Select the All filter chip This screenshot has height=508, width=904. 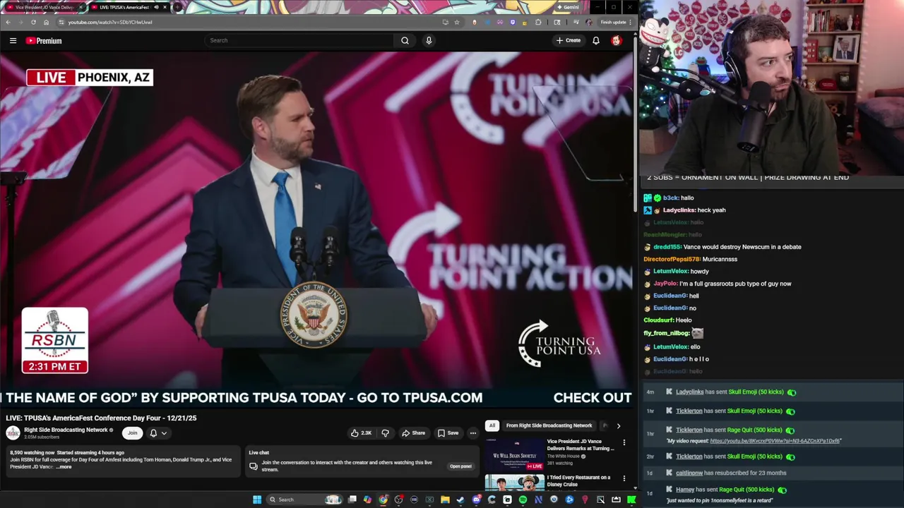pos(492,425)
